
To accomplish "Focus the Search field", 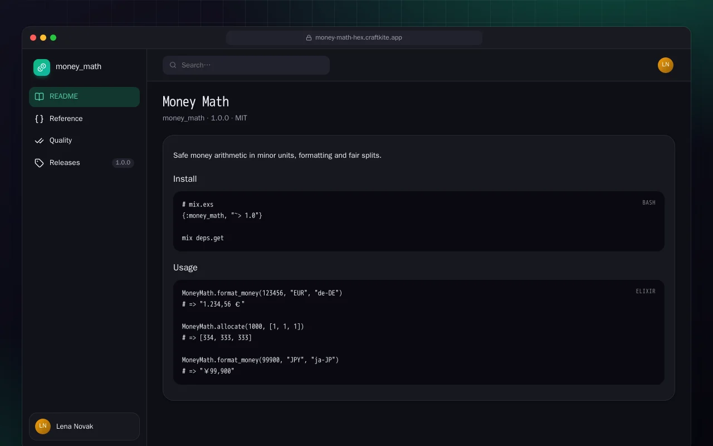I will tap(246, 65).
